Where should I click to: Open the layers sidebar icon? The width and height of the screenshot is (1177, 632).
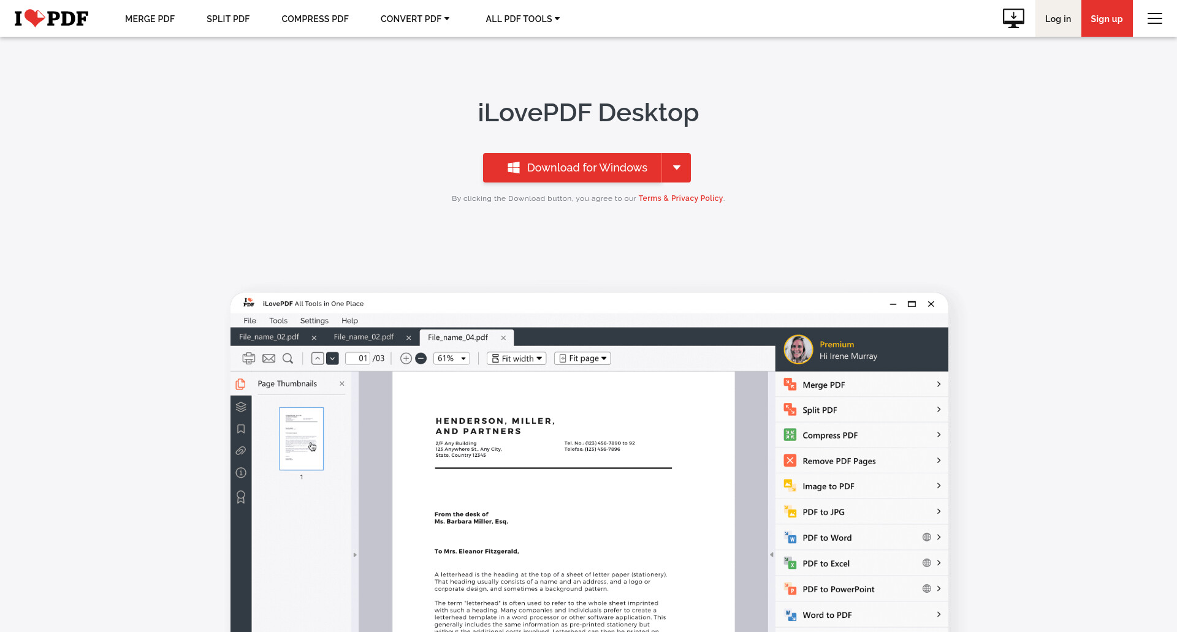pyautogui.click(x=241, y=407)
